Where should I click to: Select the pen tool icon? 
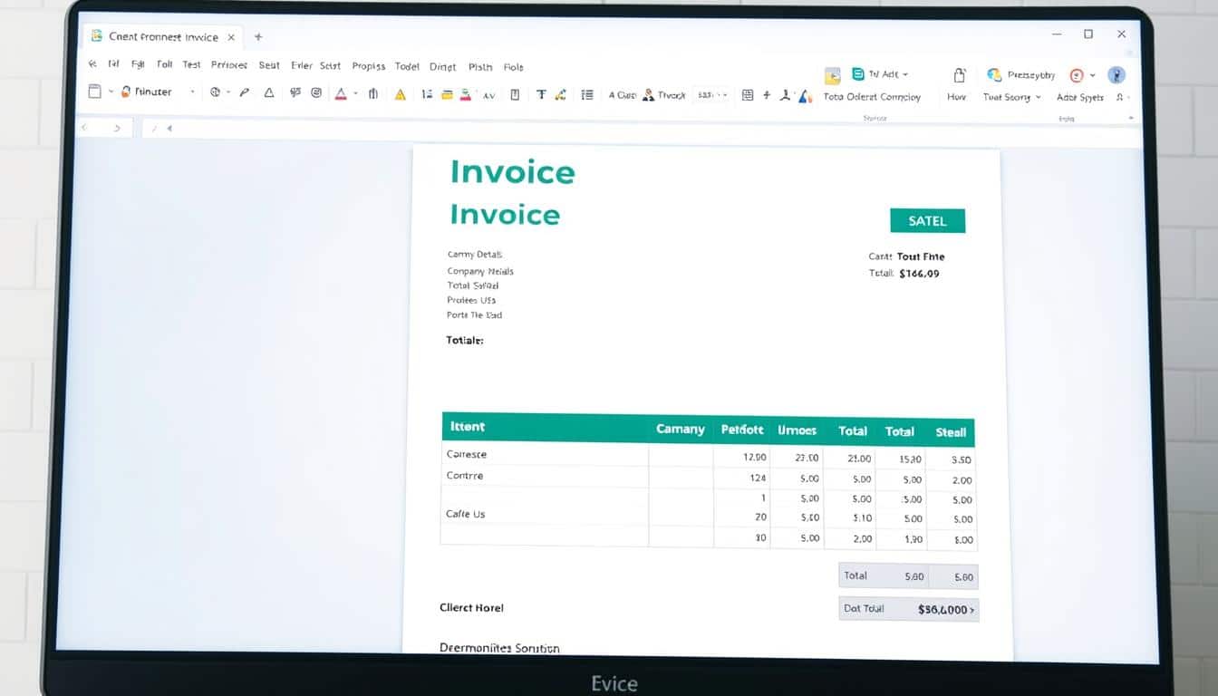244,92
